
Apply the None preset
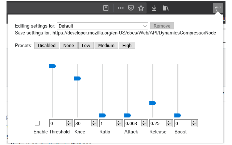(x=69, y=45)
